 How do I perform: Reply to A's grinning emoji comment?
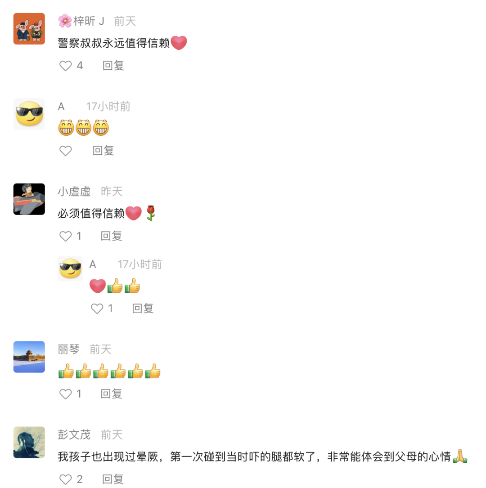click(x=103, y=151)
